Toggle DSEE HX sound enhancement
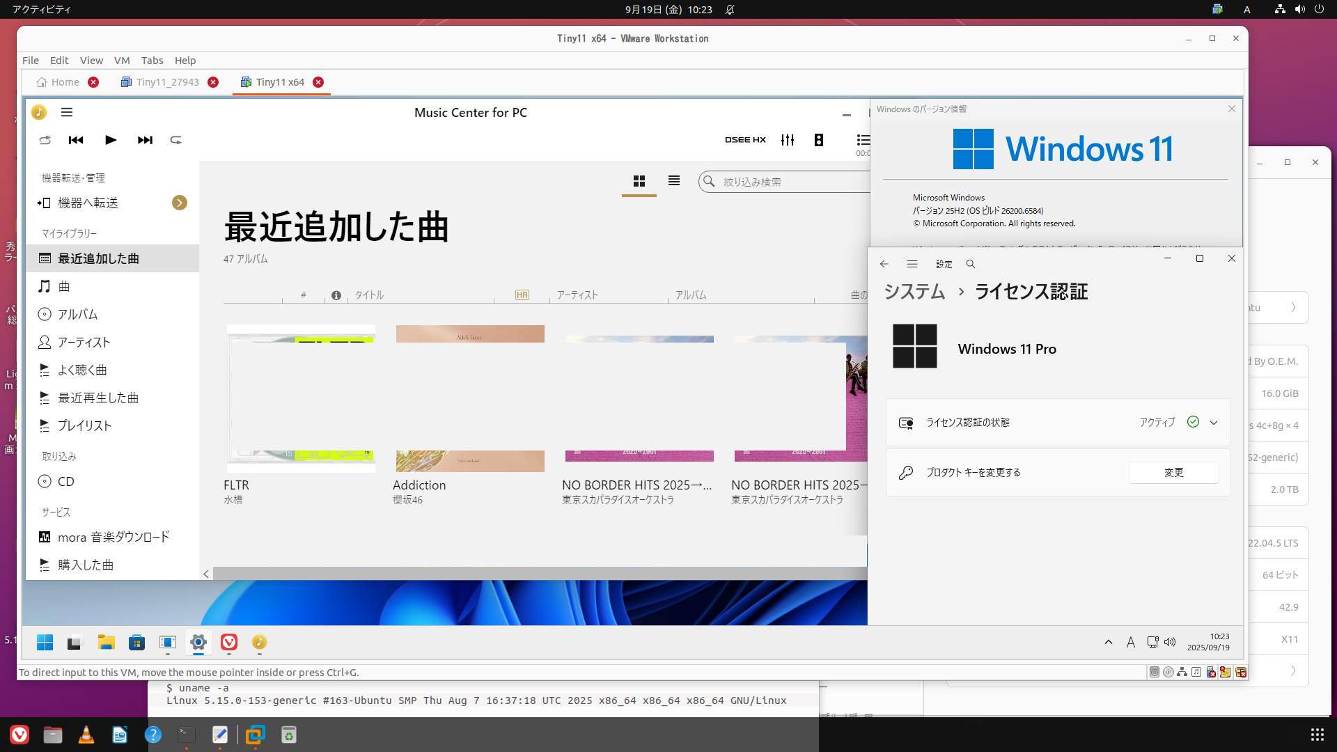Viewport: 1337px width, 752px height. pyautogui.click(x=745, y=140)
